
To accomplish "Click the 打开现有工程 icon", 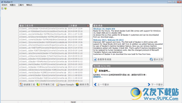I will pos(38,84).
